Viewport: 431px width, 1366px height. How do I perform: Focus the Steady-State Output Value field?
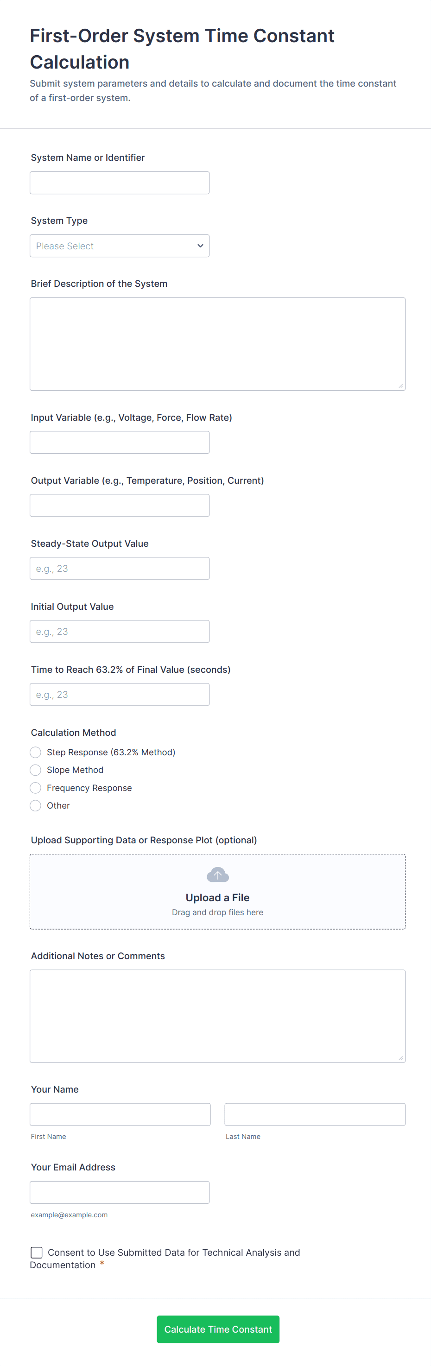click(119, 569)
